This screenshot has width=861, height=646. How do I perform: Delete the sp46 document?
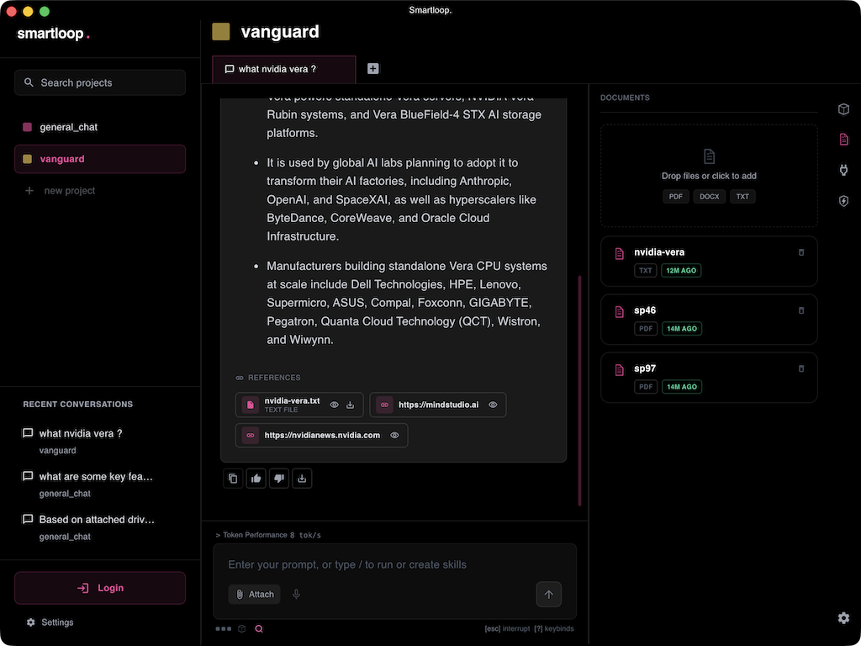(x=801, y=310)
